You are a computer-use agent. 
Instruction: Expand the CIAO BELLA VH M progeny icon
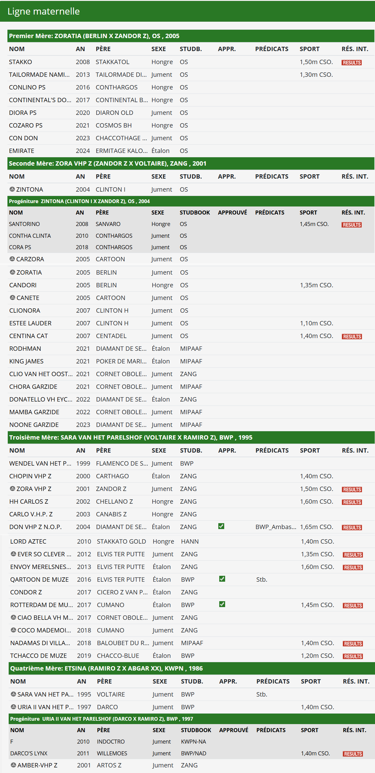click(x=13, y=617)
